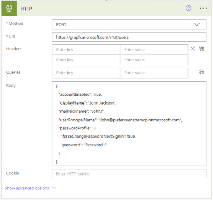Click the Show advanced options link
The height and width of the screenshot is (200, 213).
27,188
